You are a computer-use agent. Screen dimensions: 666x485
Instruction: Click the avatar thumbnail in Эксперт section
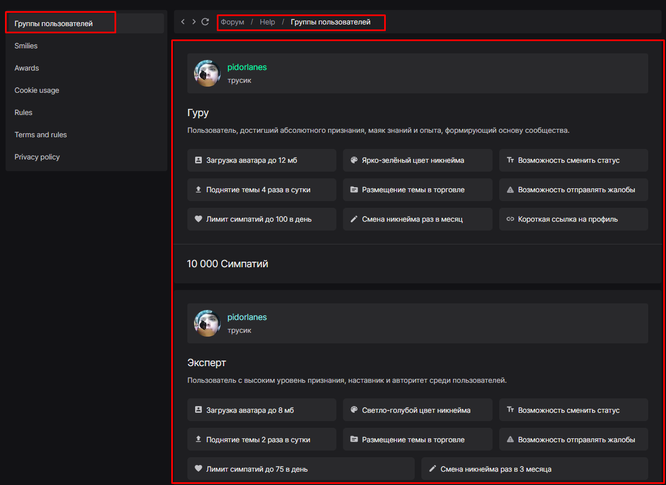pyautogui.click(x=207, y=323)
